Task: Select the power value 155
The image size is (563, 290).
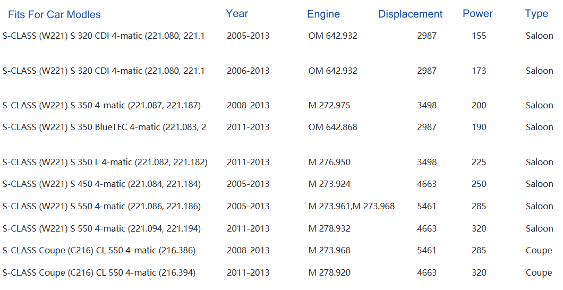Action: pyautogui.click(x=479, y=36)
